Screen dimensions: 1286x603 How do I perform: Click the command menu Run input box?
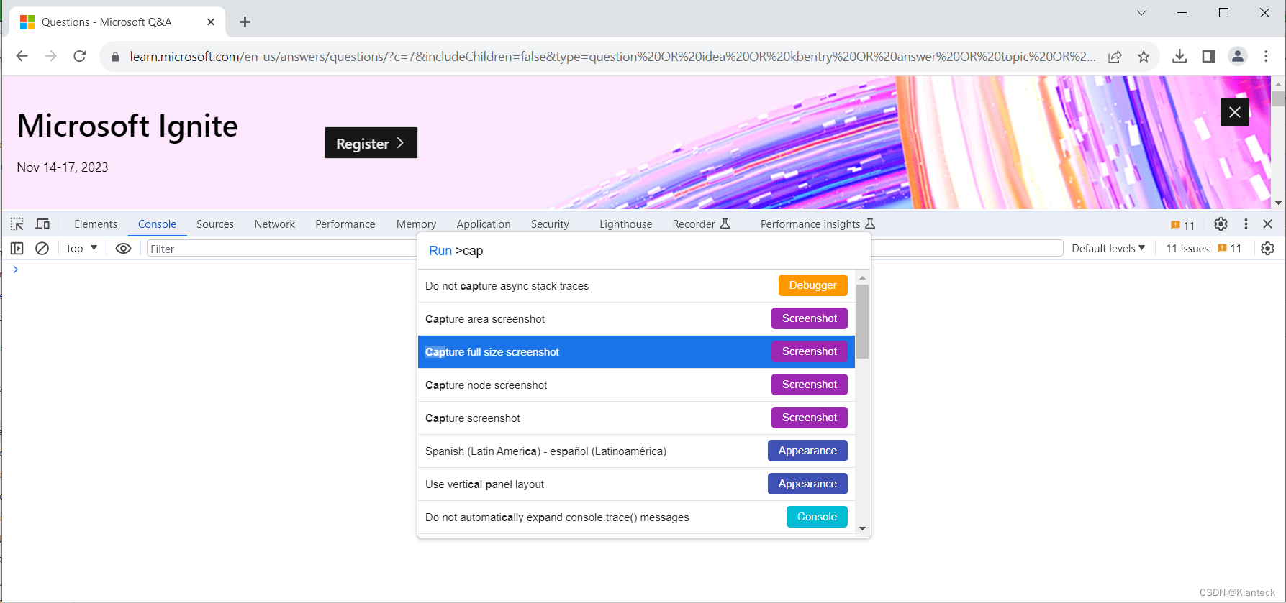644,251
